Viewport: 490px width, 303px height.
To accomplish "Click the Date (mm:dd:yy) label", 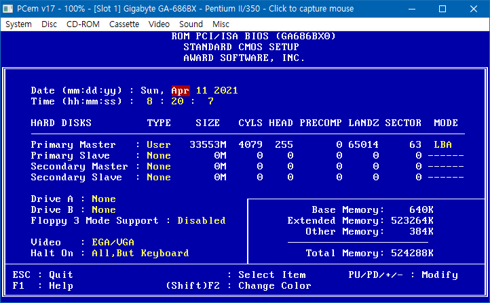I will (x=76, y=91).
